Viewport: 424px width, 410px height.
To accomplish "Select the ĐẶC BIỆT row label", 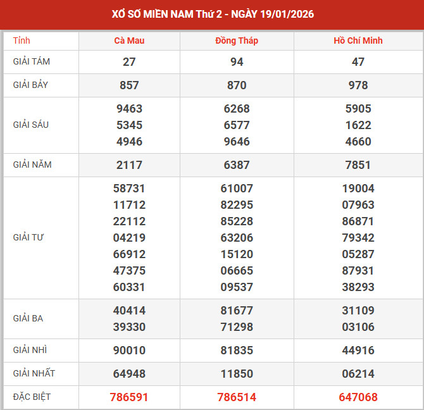I will pyautogui.click(x=32, y=397).
